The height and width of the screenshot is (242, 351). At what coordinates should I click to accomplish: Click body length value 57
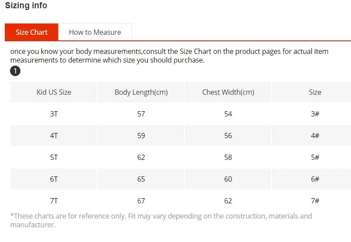tap(141, 114)
